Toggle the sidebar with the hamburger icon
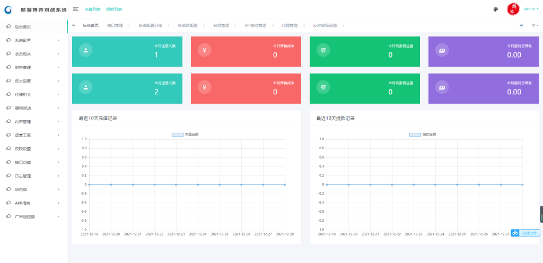This screenshot has height=263, width=543. 76,9
